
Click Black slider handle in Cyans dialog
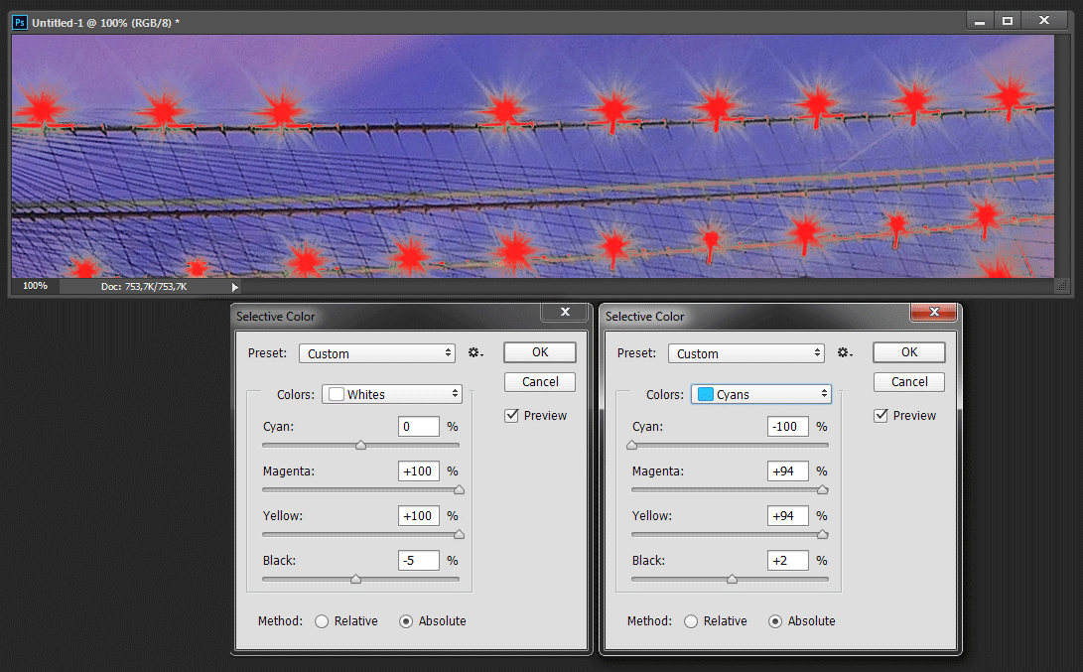click(733, 580)
